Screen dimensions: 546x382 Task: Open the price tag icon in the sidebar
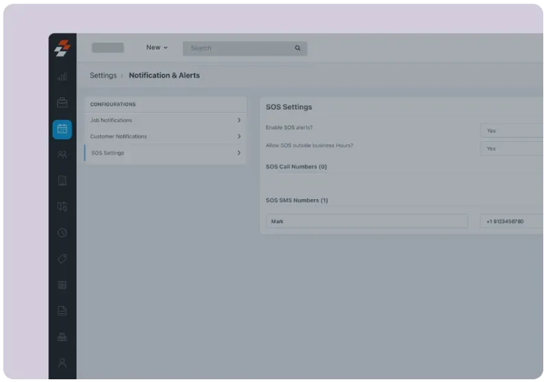62,259
